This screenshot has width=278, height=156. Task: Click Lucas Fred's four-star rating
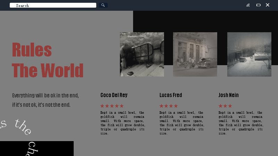(169, 106)
